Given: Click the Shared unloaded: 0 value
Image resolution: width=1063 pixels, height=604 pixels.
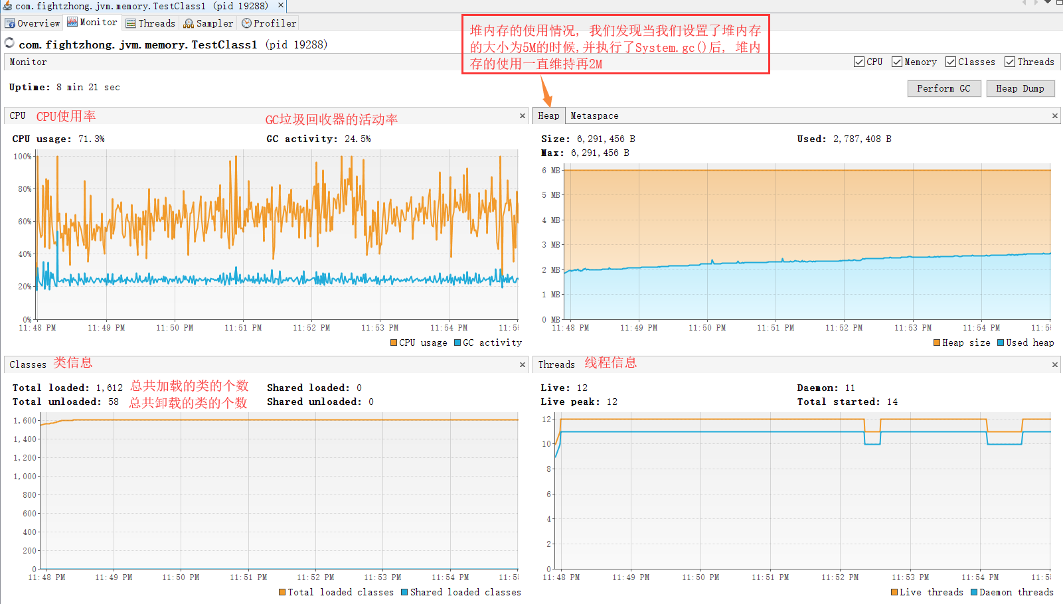Looking at the screenshot, I should [371, 402].
